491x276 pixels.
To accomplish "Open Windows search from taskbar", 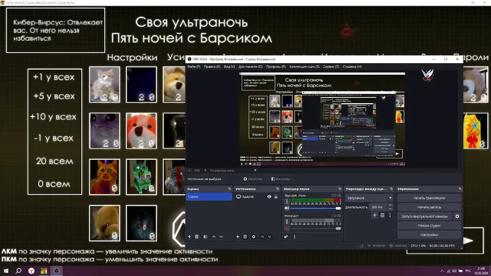I will tap(19, 271).
